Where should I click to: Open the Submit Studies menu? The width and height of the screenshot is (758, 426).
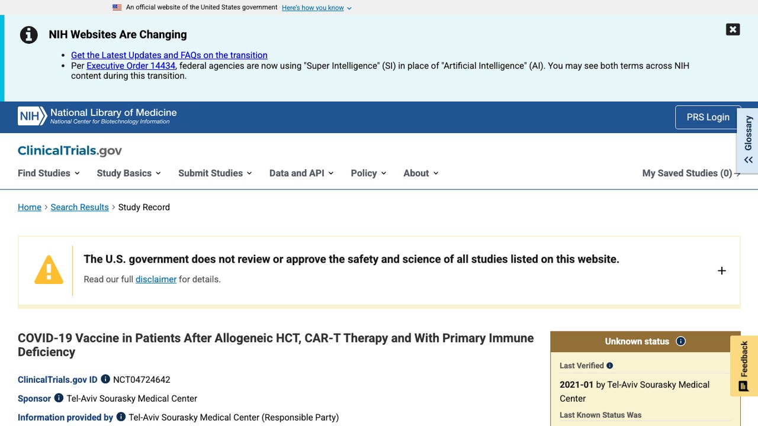[215, 173]
